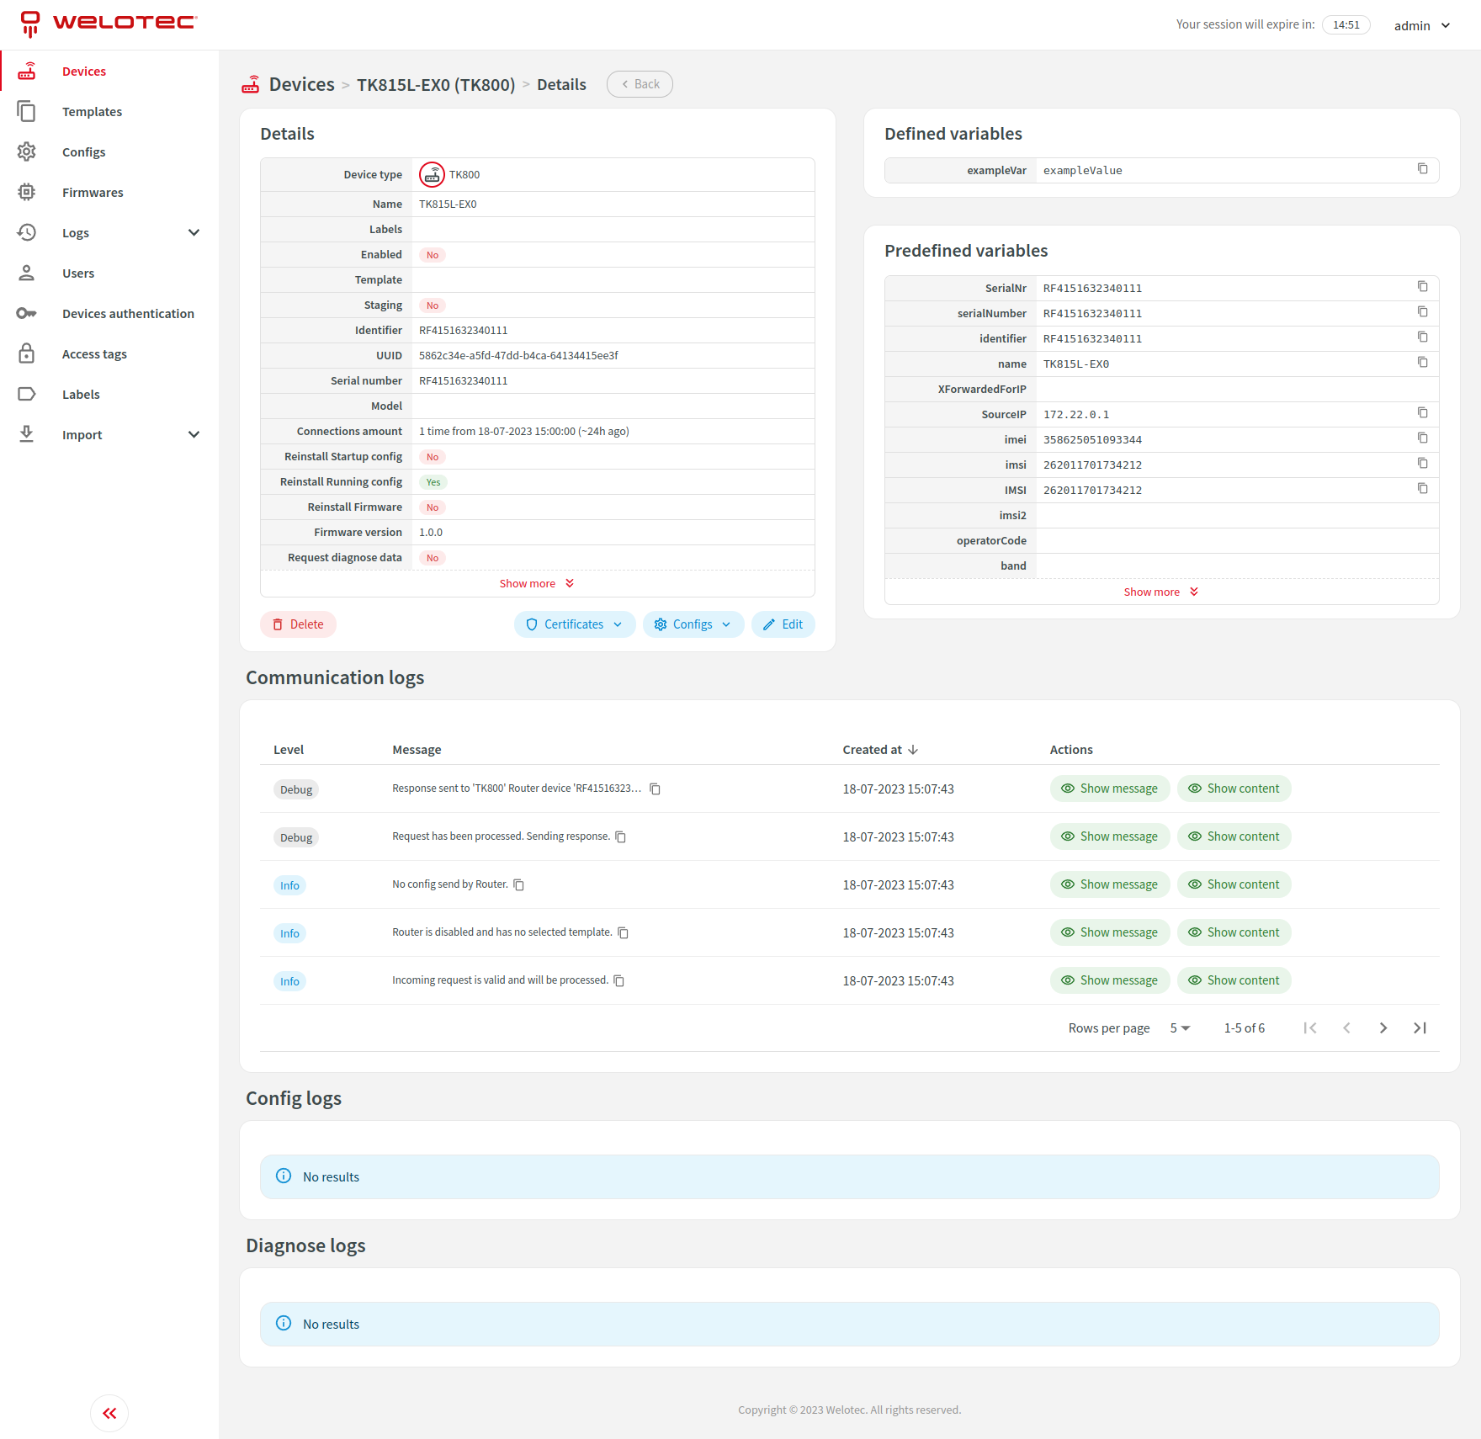Viewport: 1481px width, 1439px height.
Task: Copy the SerialNr predefined variable
Action: coord(1422,287)
